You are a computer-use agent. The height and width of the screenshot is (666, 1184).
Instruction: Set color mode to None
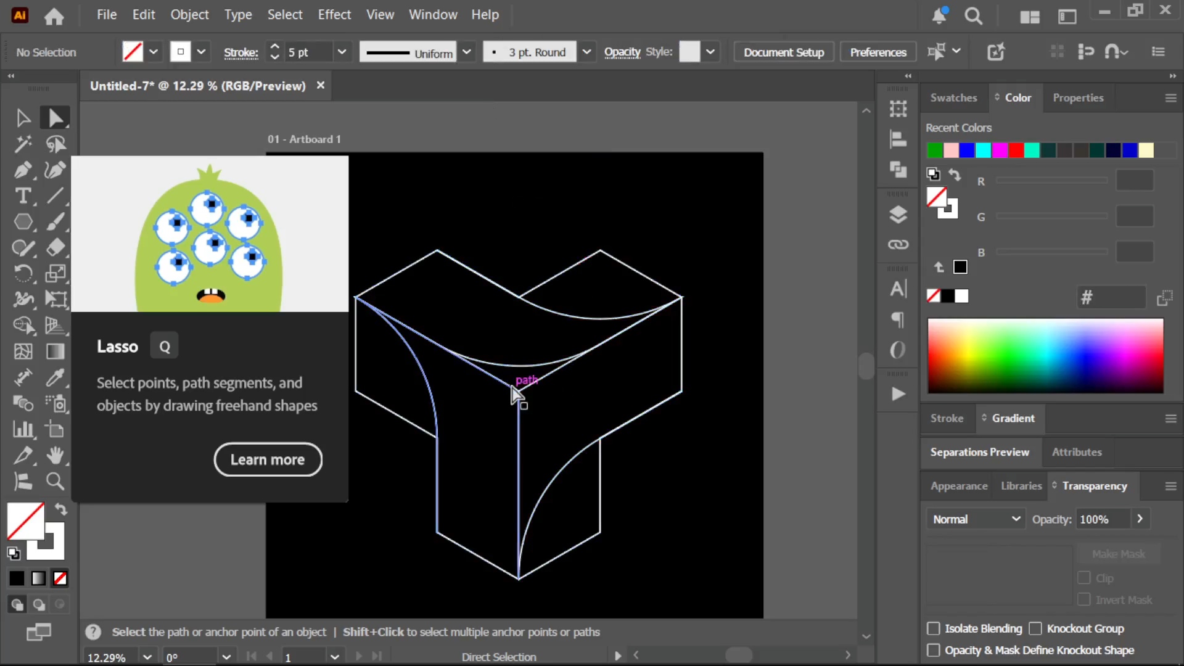(x=60, y=578)
